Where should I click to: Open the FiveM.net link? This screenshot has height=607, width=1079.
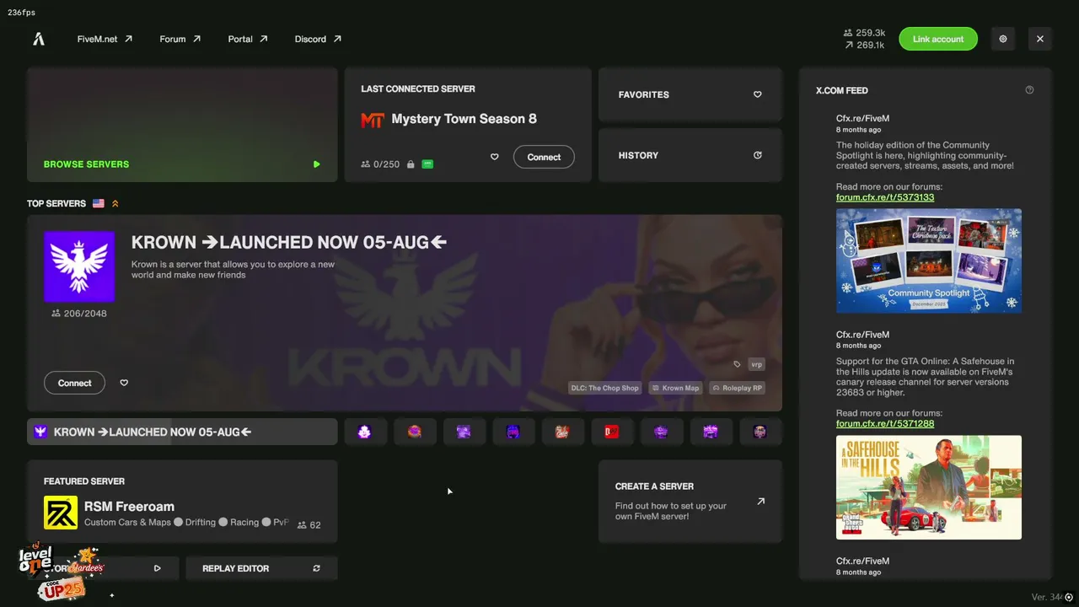coord(105,39)
